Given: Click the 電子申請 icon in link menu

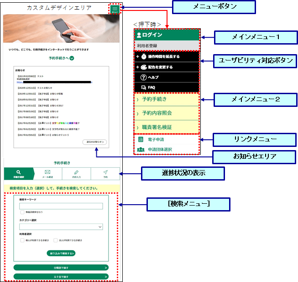Looking at the screenshot, I should click(141, 140).
